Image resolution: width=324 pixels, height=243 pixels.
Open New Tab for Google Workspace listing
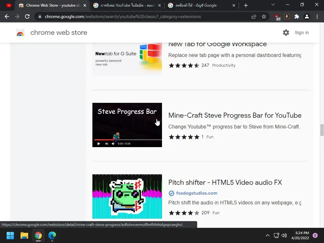click(x=217, y=44)
